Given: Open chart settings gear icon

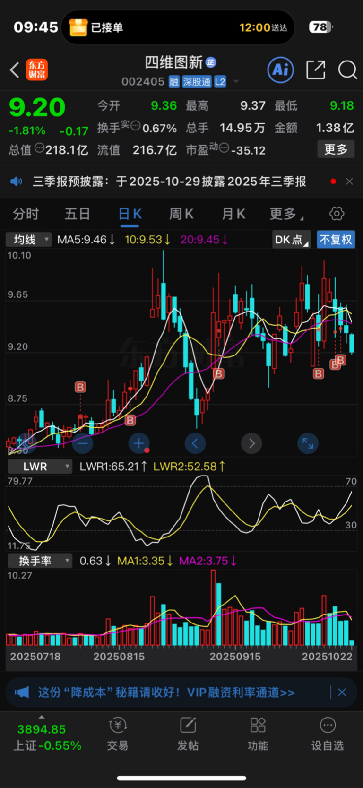Looking at the screenshot, I should [337, 214].
